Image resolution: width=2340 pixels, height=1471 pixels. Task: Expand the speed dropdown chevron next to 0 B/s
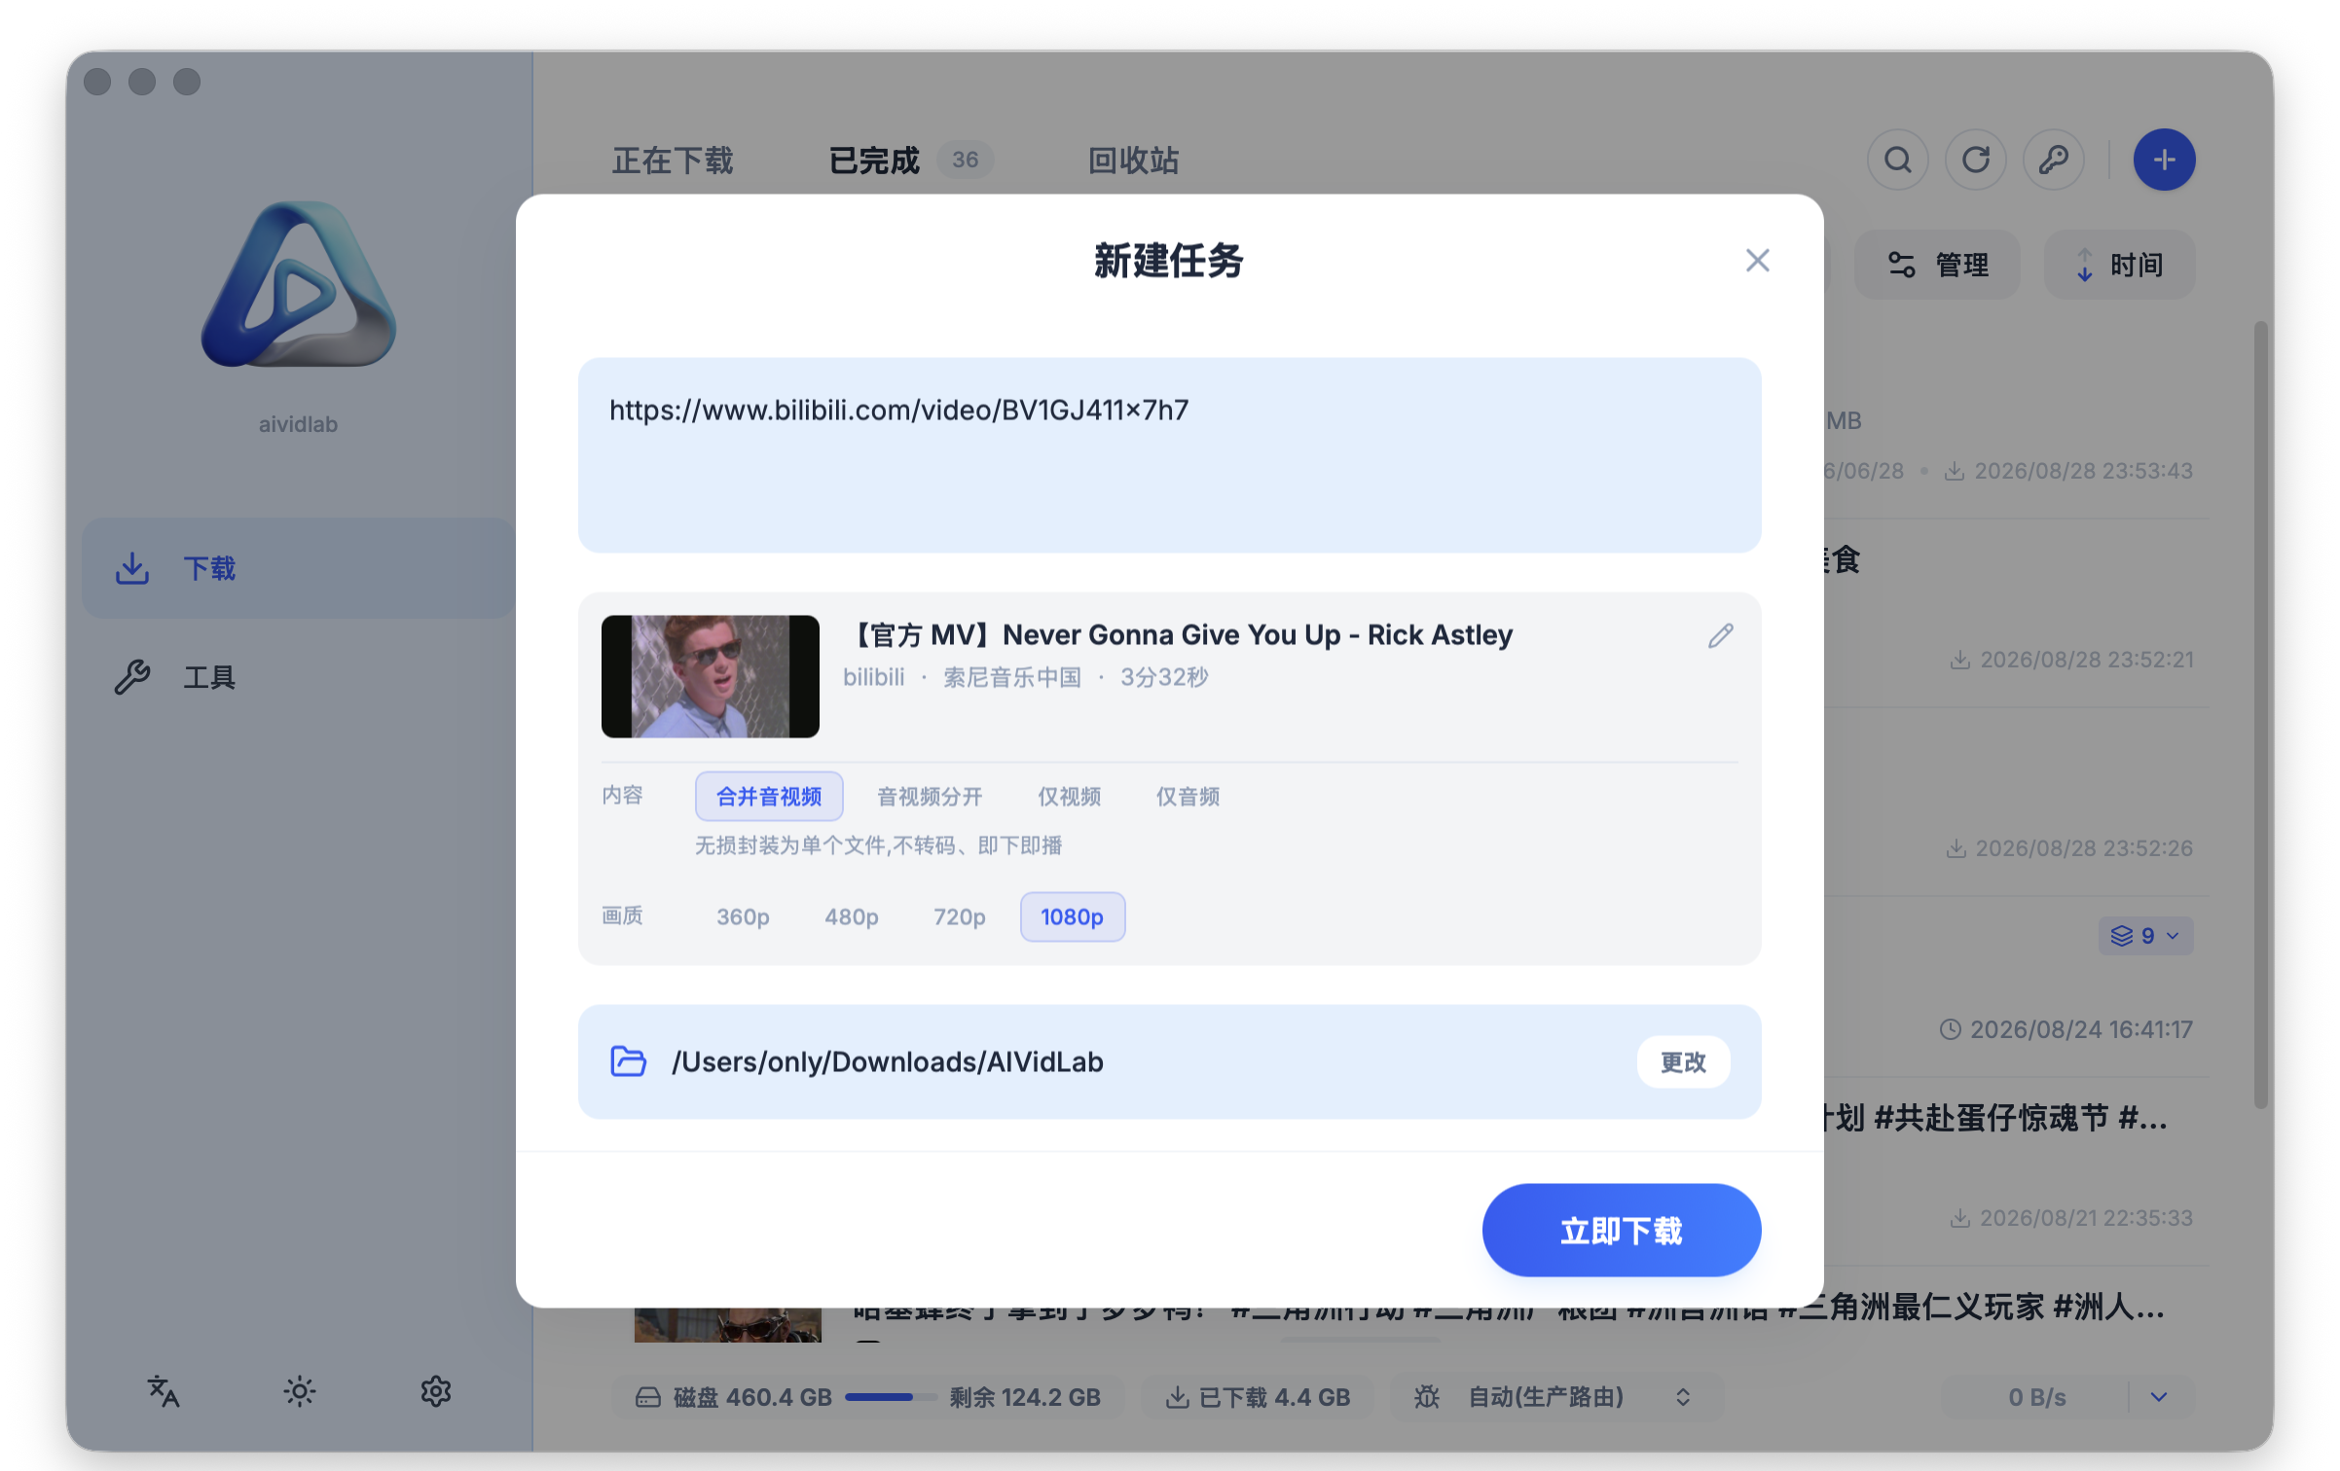click(2158, 1398)
